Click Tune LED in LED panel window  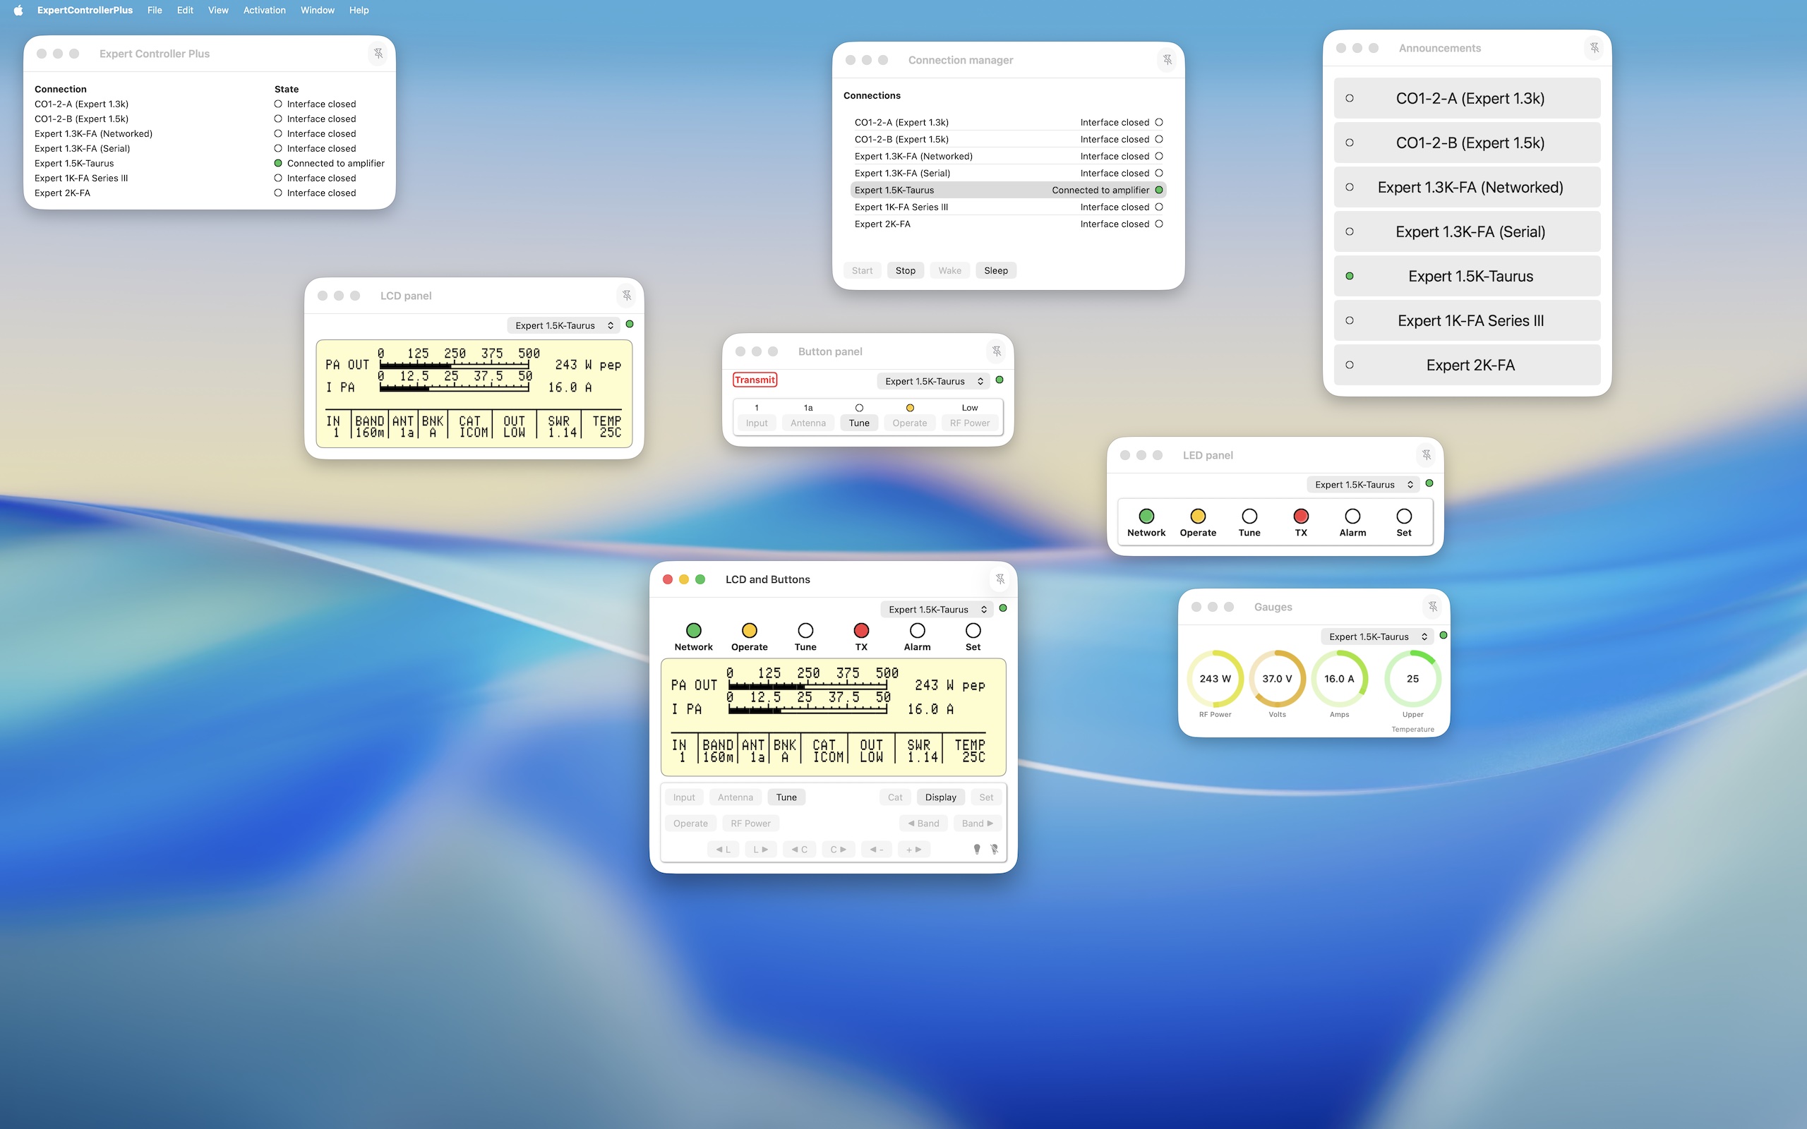point(1249,516)
